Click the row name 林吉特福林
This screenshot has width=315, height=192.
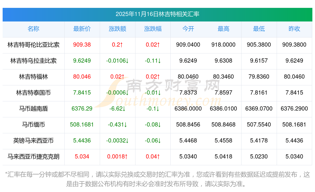(33, 77)
